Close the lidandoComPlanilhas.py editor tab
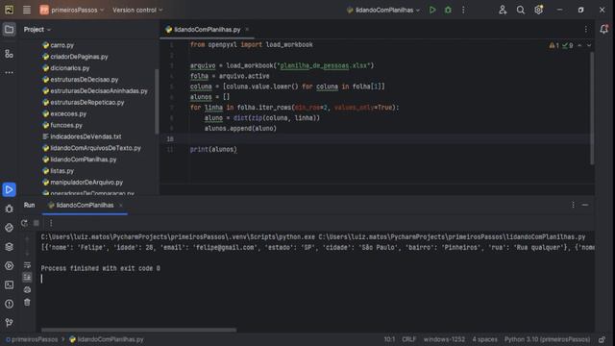 click(247, 30)
